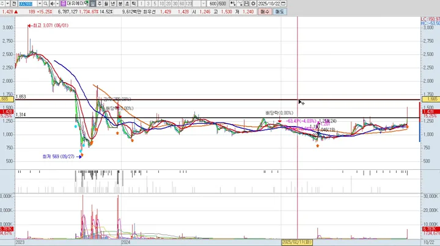Click the 배당락(0.00%) label near 2025
Image resolution: width=440 pixels, height=246 pixels.
(279, 113)
